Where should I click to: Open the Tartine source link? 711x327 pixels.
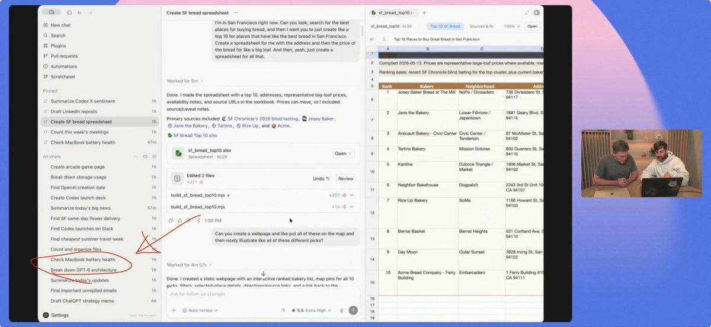[222, 126]
